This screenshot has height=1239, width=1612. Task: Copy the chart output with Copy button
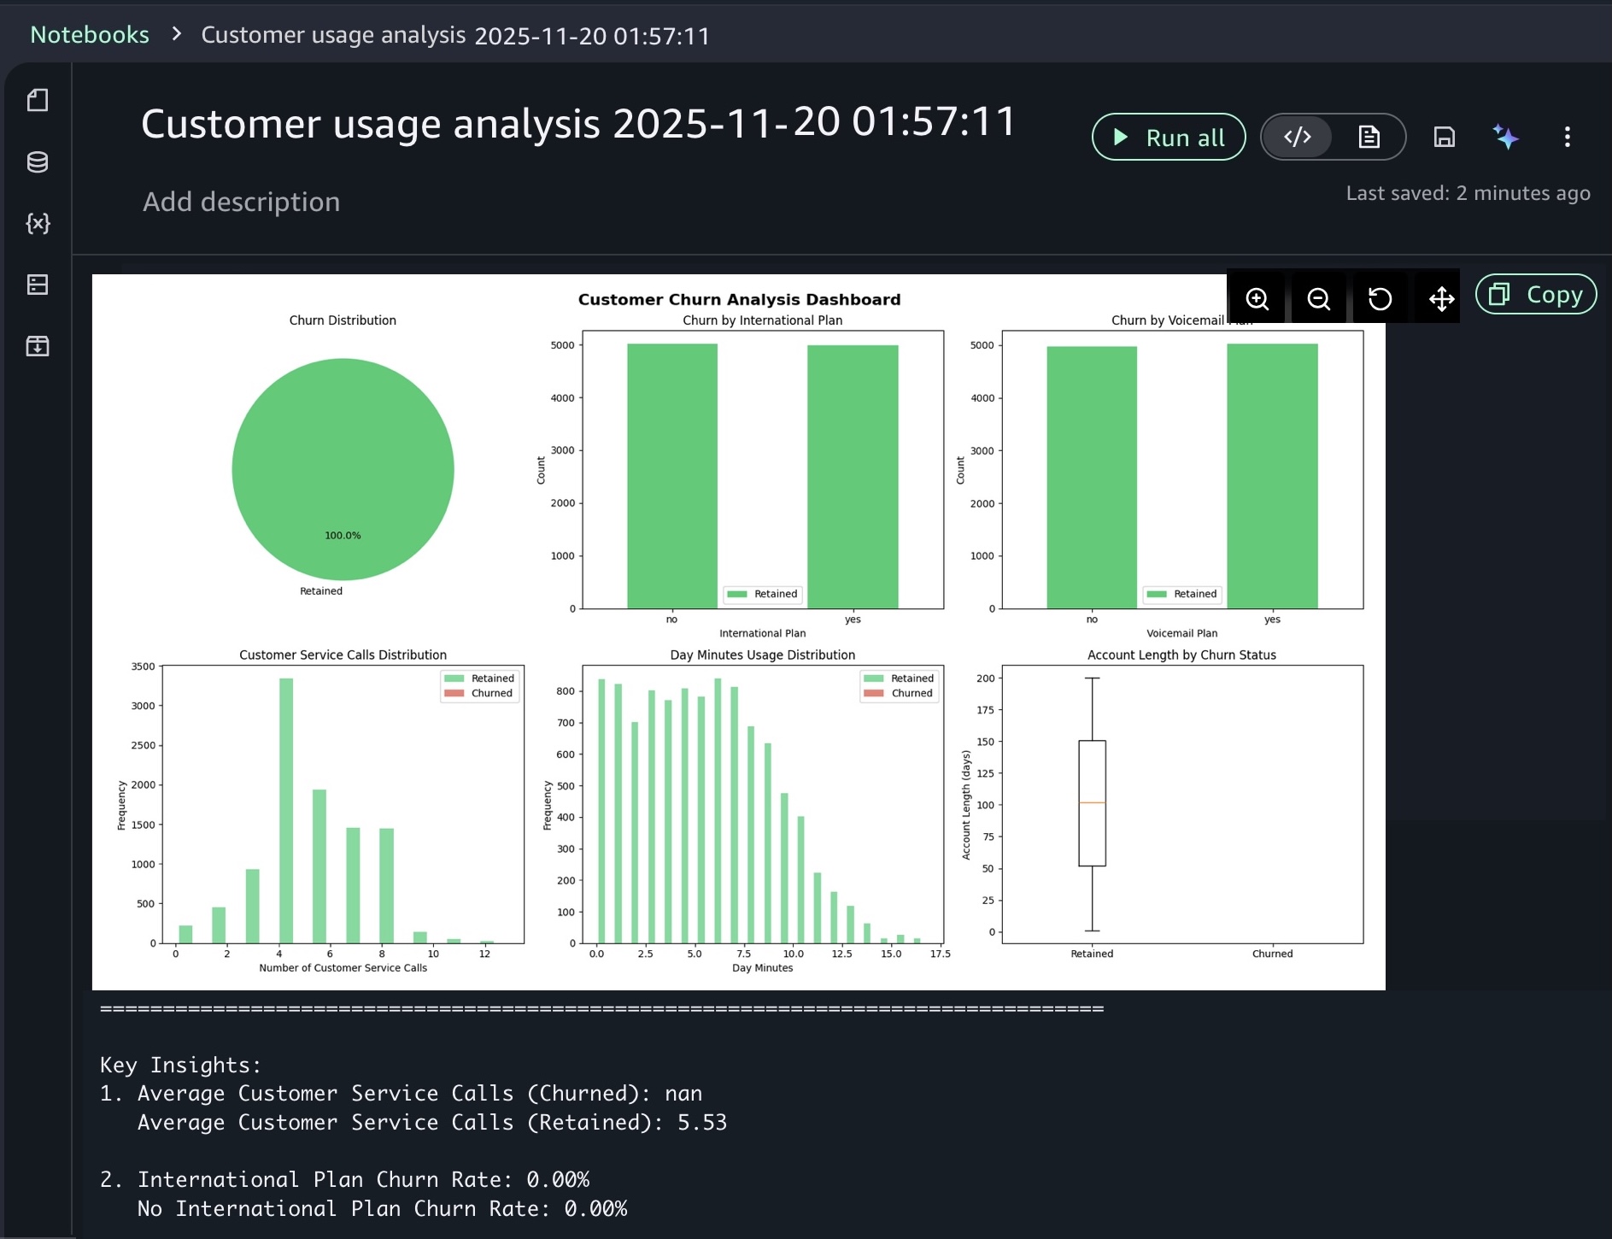(x=1536, y=295)
